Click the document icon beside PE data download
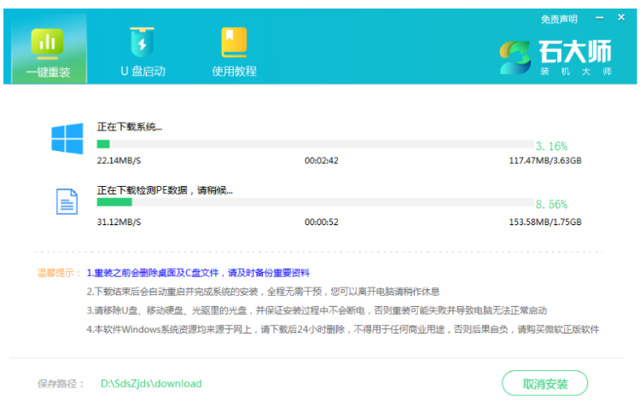640x406 pixels. click(x=67, y=201)
